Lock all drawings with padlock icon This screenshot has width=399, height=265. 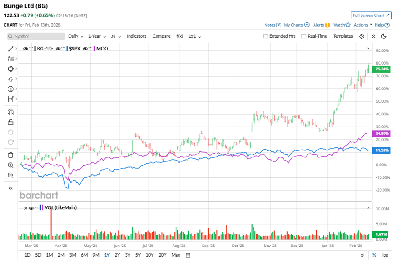pos(11,122)
